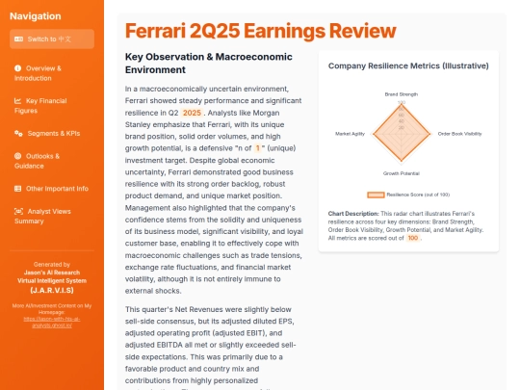
Task: Open Segments & KPIs section
Action: (52, 133)
